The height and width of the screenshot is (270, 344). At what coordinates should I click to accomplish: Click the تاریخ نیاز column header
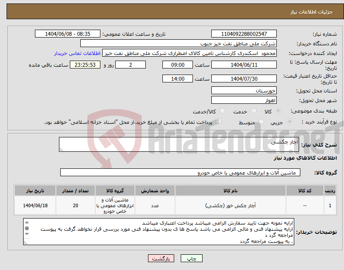(35, 191)
